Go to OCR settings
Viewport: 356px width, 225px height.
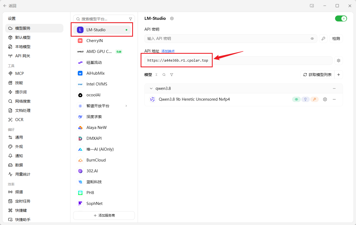[x=34, y=120]
